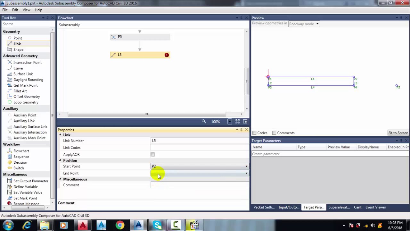Screen dimensions: 410x231
Task: Open Skype from the taskbar
Action: [x=157, y=225]
